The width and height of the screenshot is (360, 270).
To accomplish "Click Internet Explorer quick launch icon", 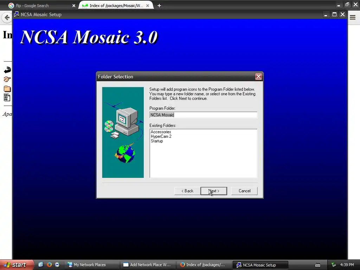I will pos(41,264).
